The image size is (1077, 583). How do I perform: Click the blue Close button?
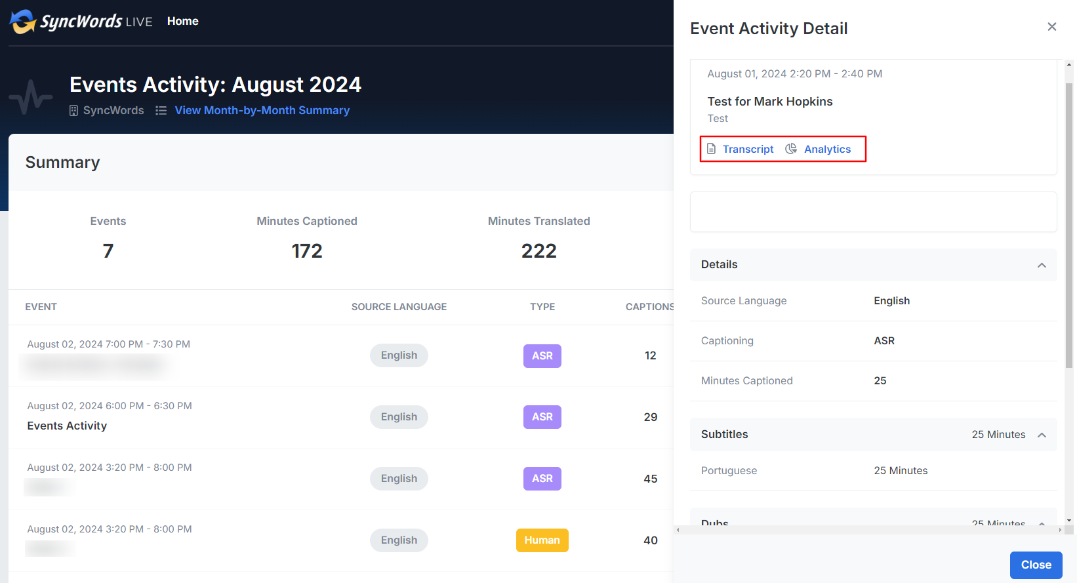1036,565
